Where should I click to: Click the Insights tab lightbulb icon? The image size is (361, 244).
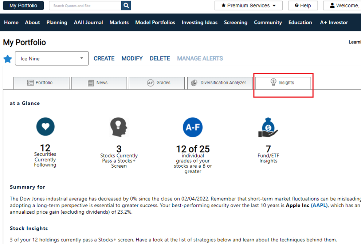pos(273,82)
